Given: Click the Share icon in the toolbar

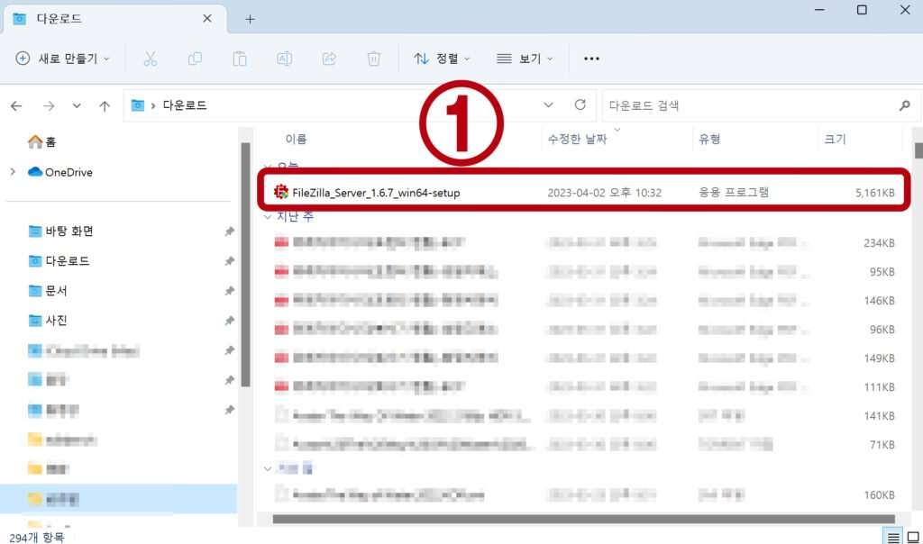Looking at the screenshot, I should coord(330,59).
